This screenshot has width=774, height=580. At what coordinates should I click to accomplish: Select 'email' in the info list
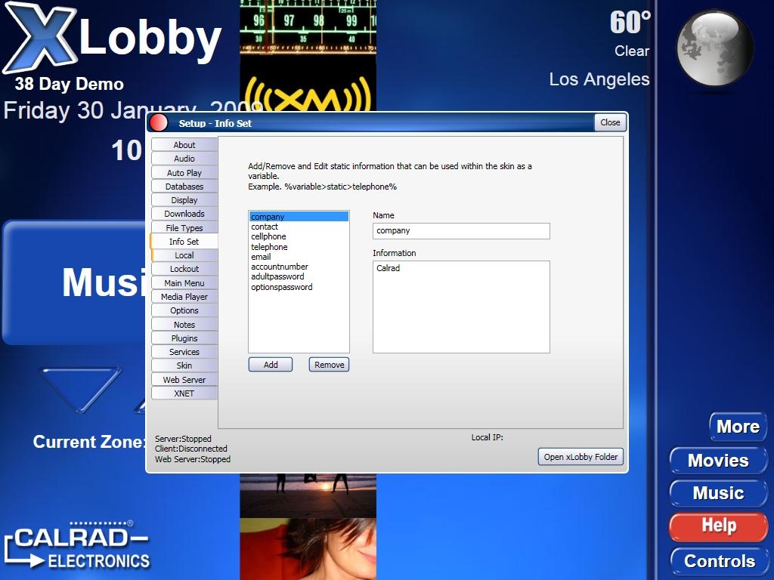click(x=299, y=257)
